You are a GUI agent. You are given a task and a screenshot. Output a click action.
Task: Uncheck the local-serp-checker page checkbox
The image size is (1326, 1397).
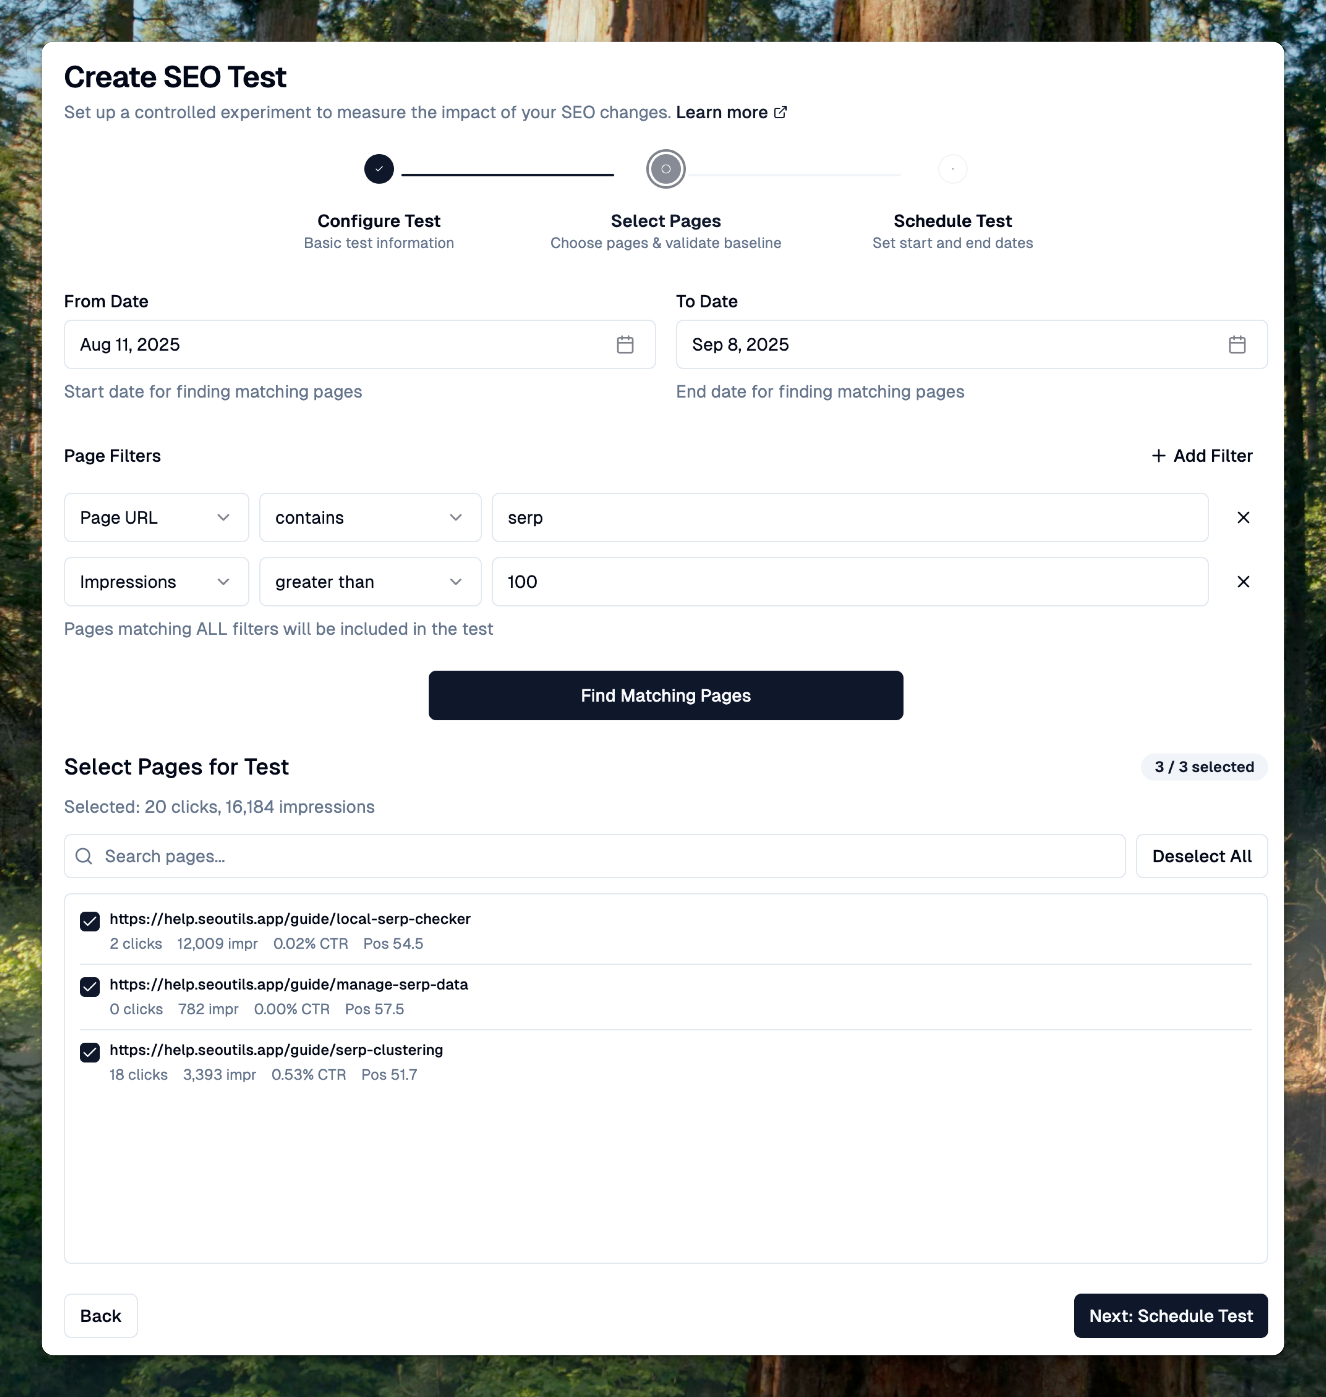coord(90,921)
